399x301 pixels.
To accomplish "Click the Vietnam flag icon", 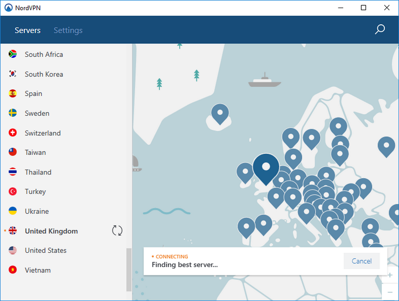I will [12, 270].
